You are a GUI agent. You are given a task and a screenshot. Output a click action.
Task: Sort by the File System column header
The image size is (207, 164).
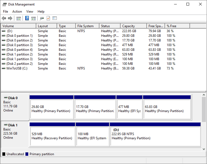[x=88, y=26]
